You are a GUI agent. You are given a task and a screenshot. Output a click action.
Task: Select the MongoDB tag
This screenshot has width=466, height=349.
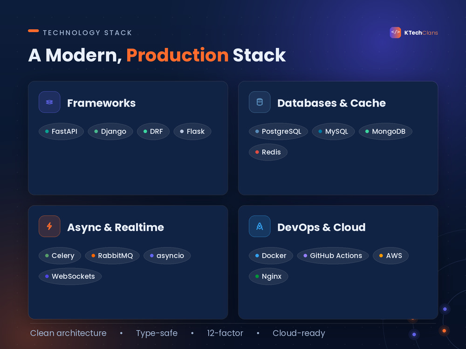tap(385, 132)
